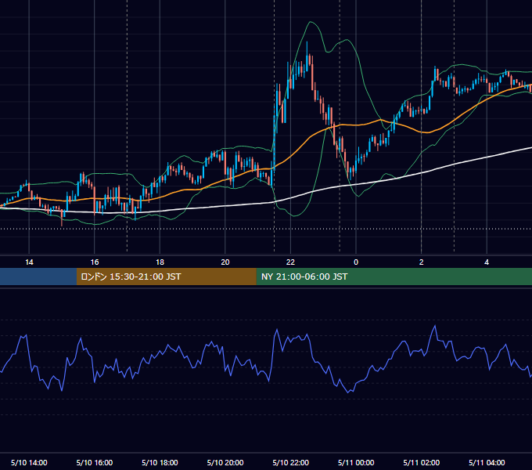Click the ロンドン 15:30-21:00 JST session band

point(166,277)
